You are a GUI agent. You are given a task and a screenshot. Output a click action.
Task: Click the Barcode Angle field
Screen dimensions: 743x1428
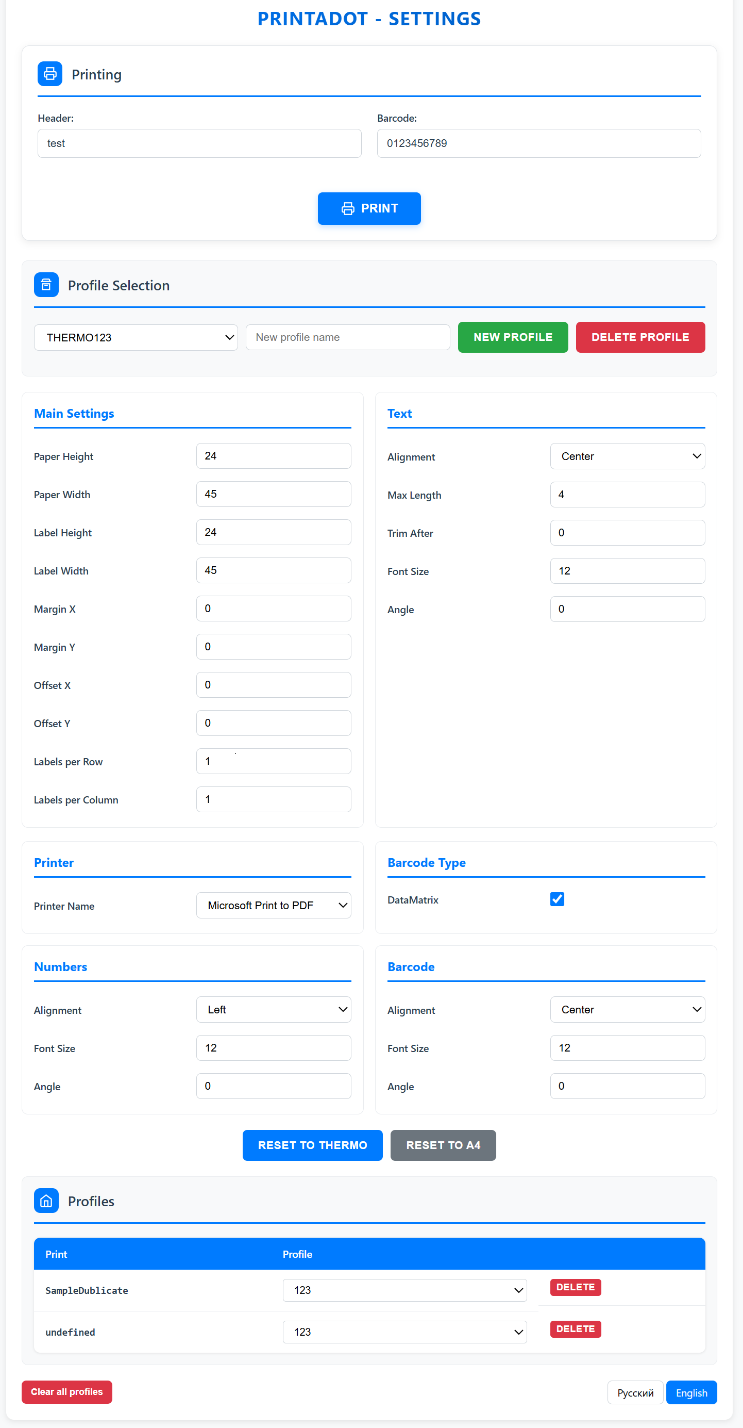(627, 1086)
